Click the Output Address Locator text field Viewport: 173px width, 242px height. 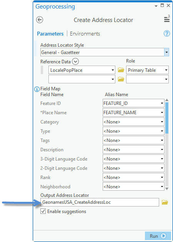(100, 202)
